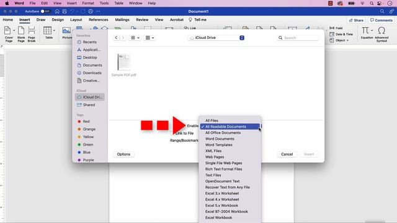Select Sample PDF.pdf thumbnail
397x223 pixels.
coord(124,62)
